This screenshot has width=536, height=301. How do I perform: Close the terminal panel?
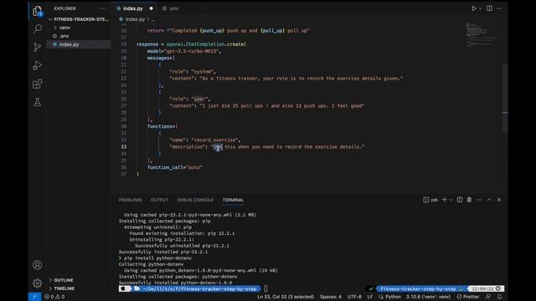coord(499,200)
